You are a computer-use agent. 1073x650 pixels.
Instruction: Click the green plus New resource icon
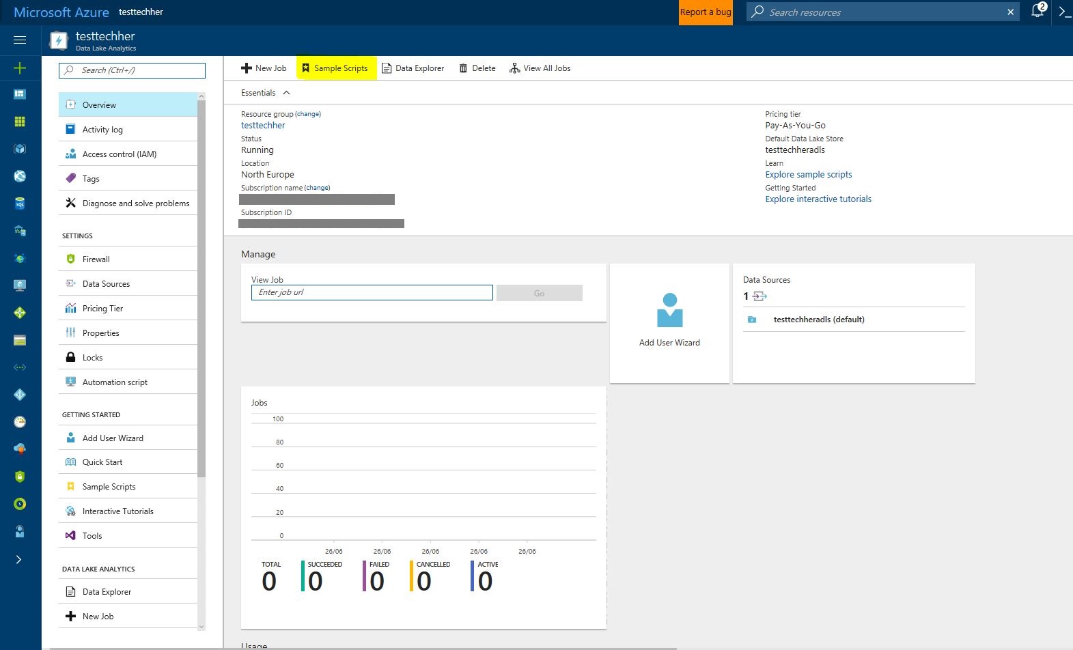tap(20, 68)
